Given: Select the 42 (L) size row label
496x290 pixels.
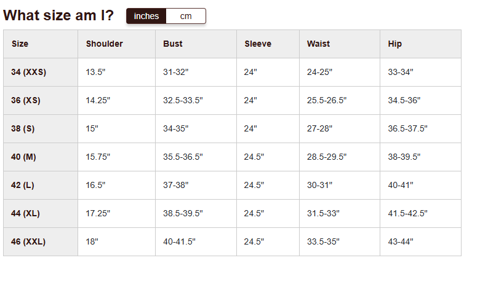Looking at the screenshot, I should (23, 186).
